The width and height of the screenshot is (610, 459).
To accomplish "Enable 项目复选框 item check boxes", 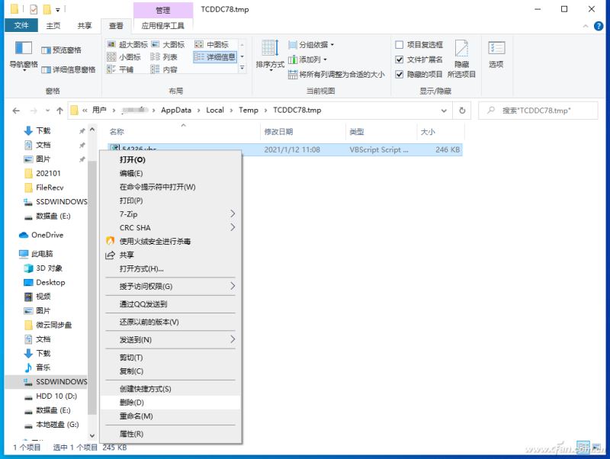I will [400, 44].
